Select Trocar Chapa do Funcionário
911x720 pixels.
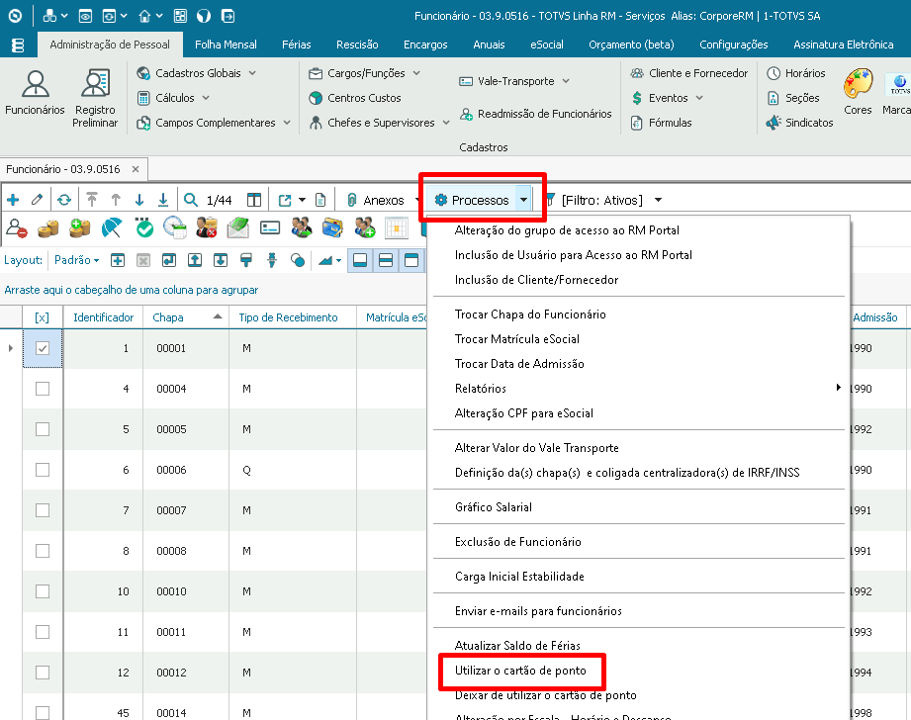click(x=530, y=315)
